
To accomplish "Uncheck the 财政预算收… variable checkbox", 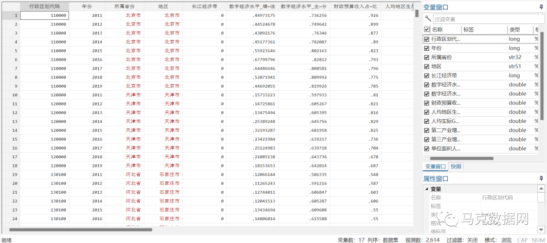I will [x=426, y=103].
